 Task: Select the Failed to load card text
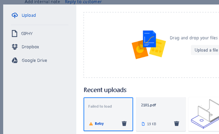click(100, 106)
